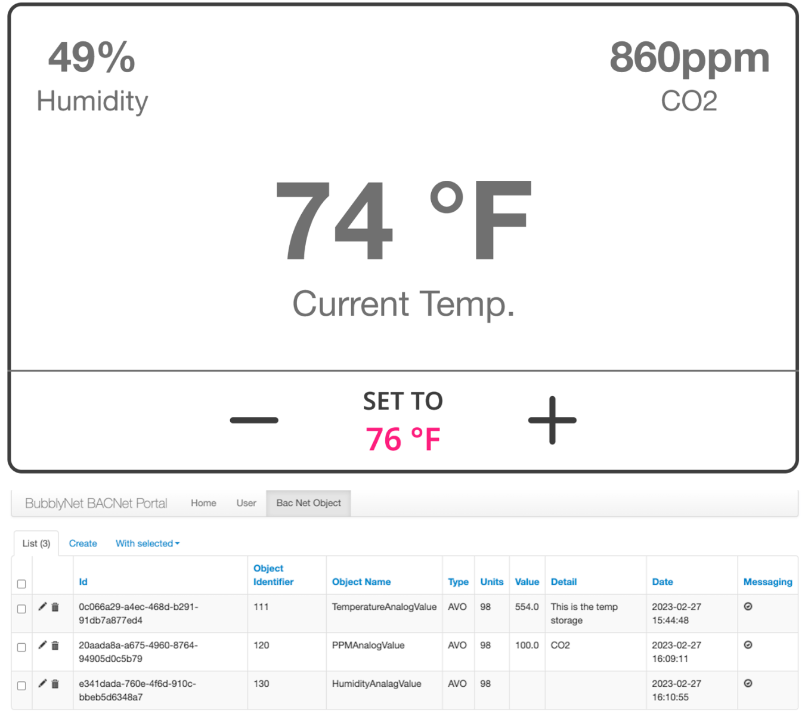Screen dimensions: 808x716
Task: Open the With selected dropdown
Action: (x=147, y=544)
